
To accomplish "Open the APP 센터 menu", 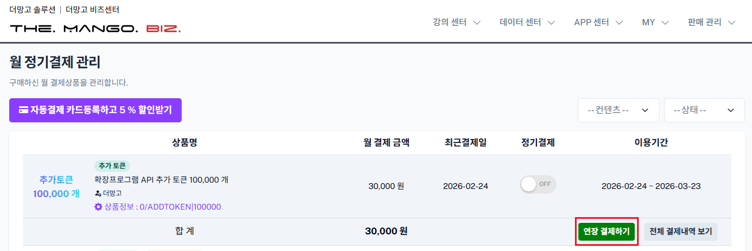I will [598, 22].
